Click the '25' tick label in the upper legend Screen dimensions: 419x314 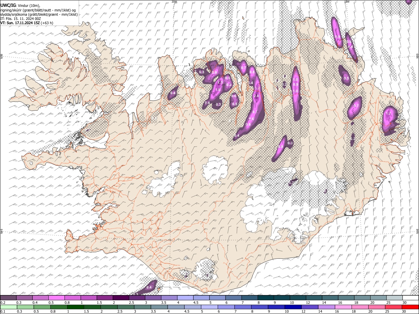tap(388, 303)
